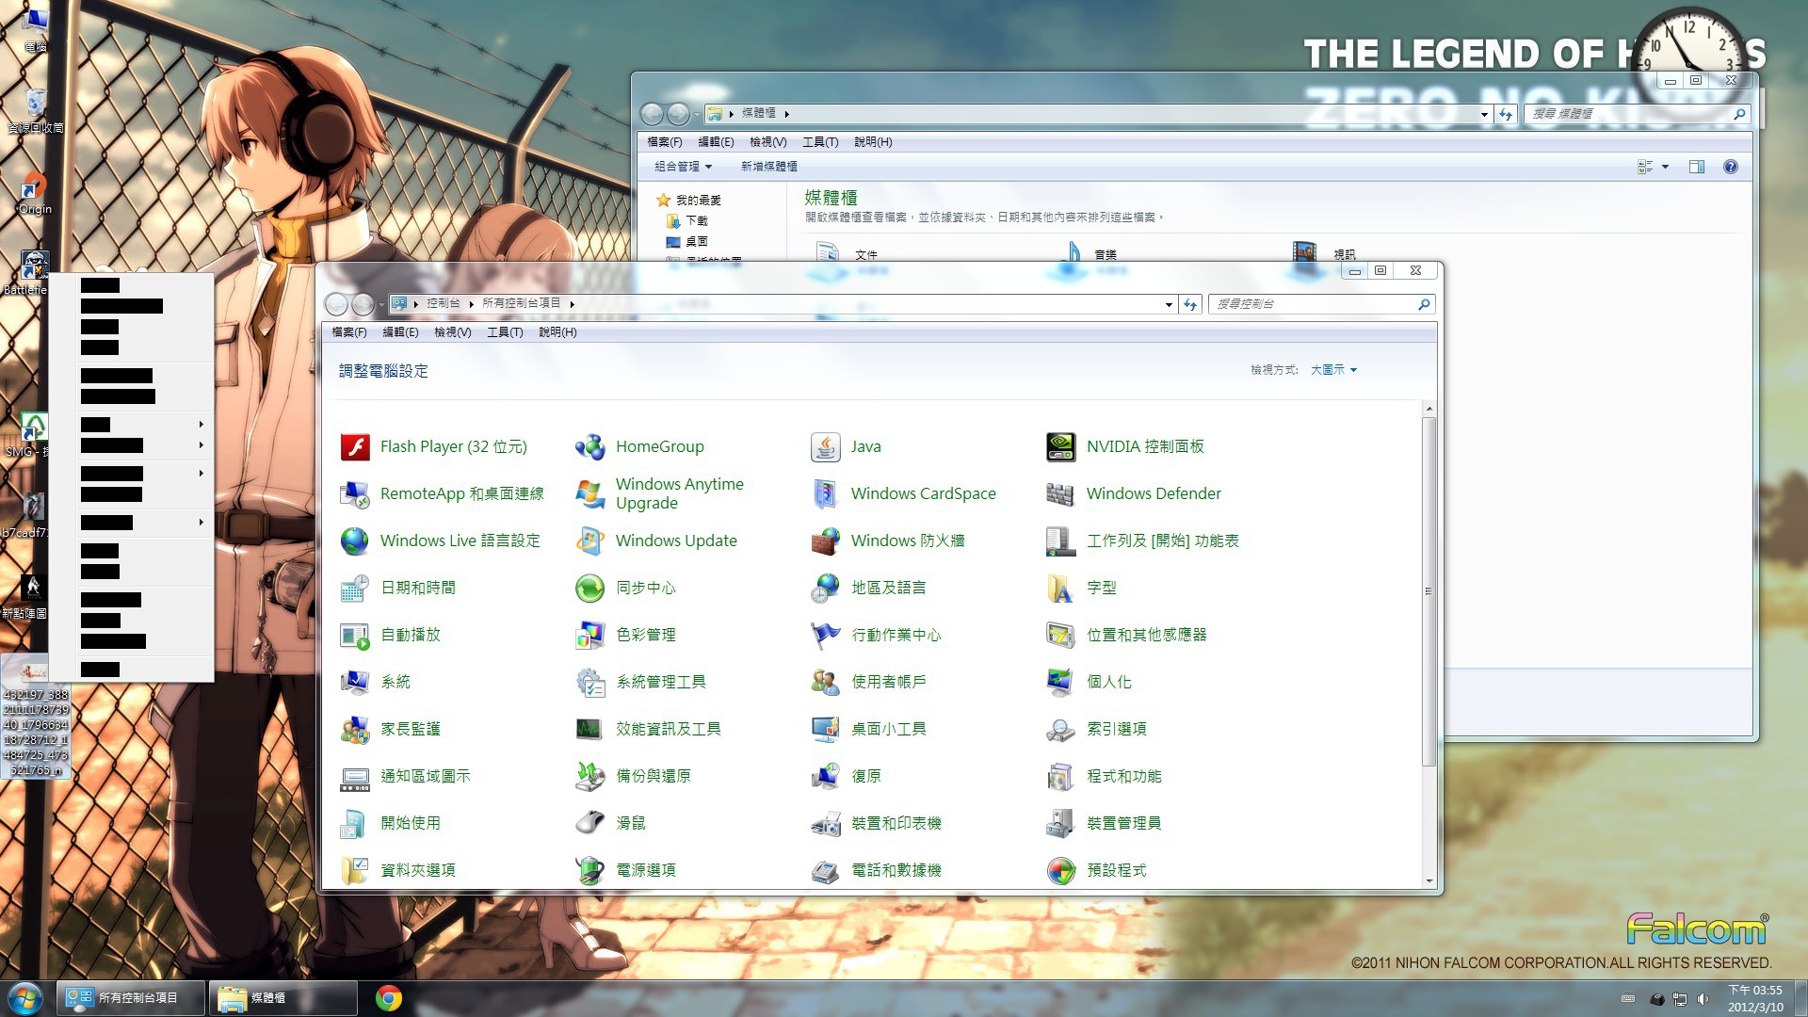Open 自動播放 icon
The height and width of the screenshot is (1017, 1808).
tap(355, 635)
